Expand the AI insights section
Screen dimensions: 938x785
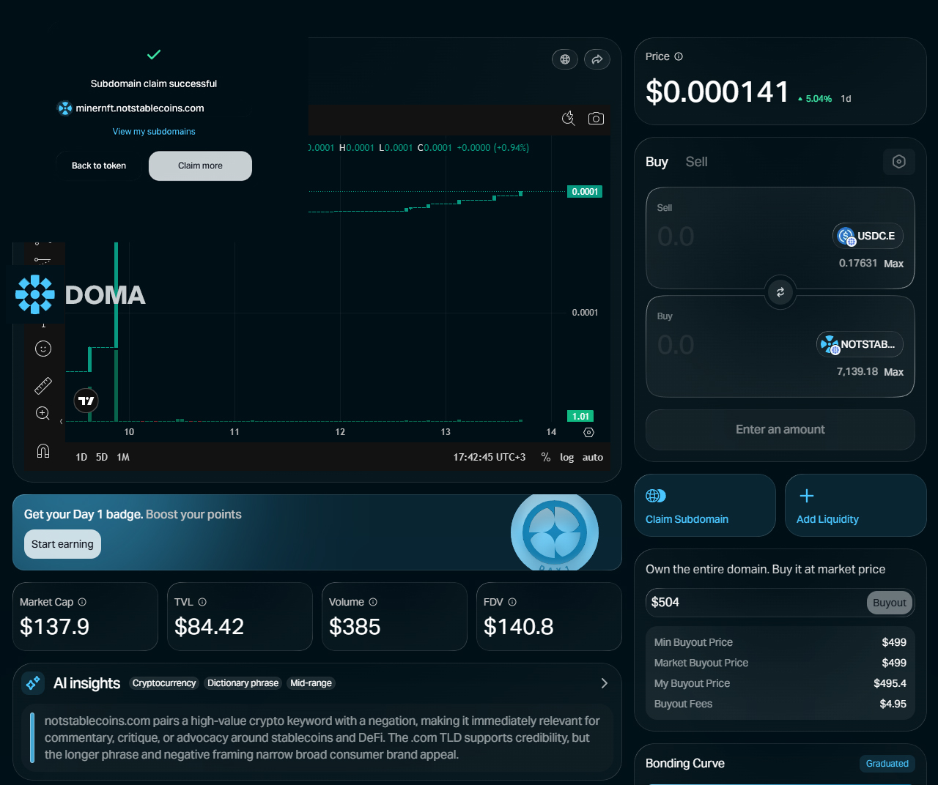(605, 683)
